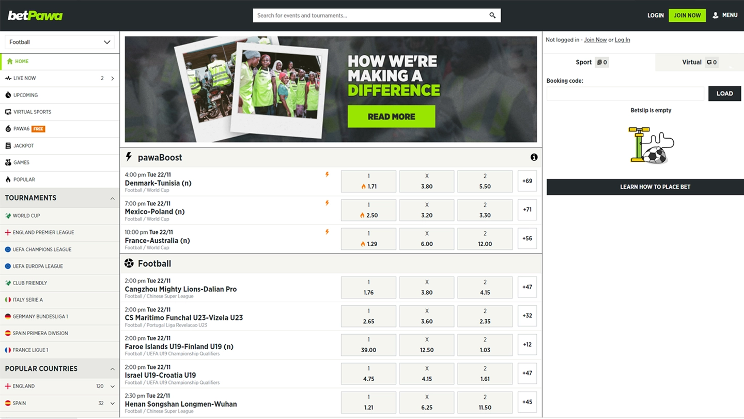This screenshot has width=744, height=419.
Task: Select home win odds 1.71 for Denmark-Tunisia
Action: 368,182
